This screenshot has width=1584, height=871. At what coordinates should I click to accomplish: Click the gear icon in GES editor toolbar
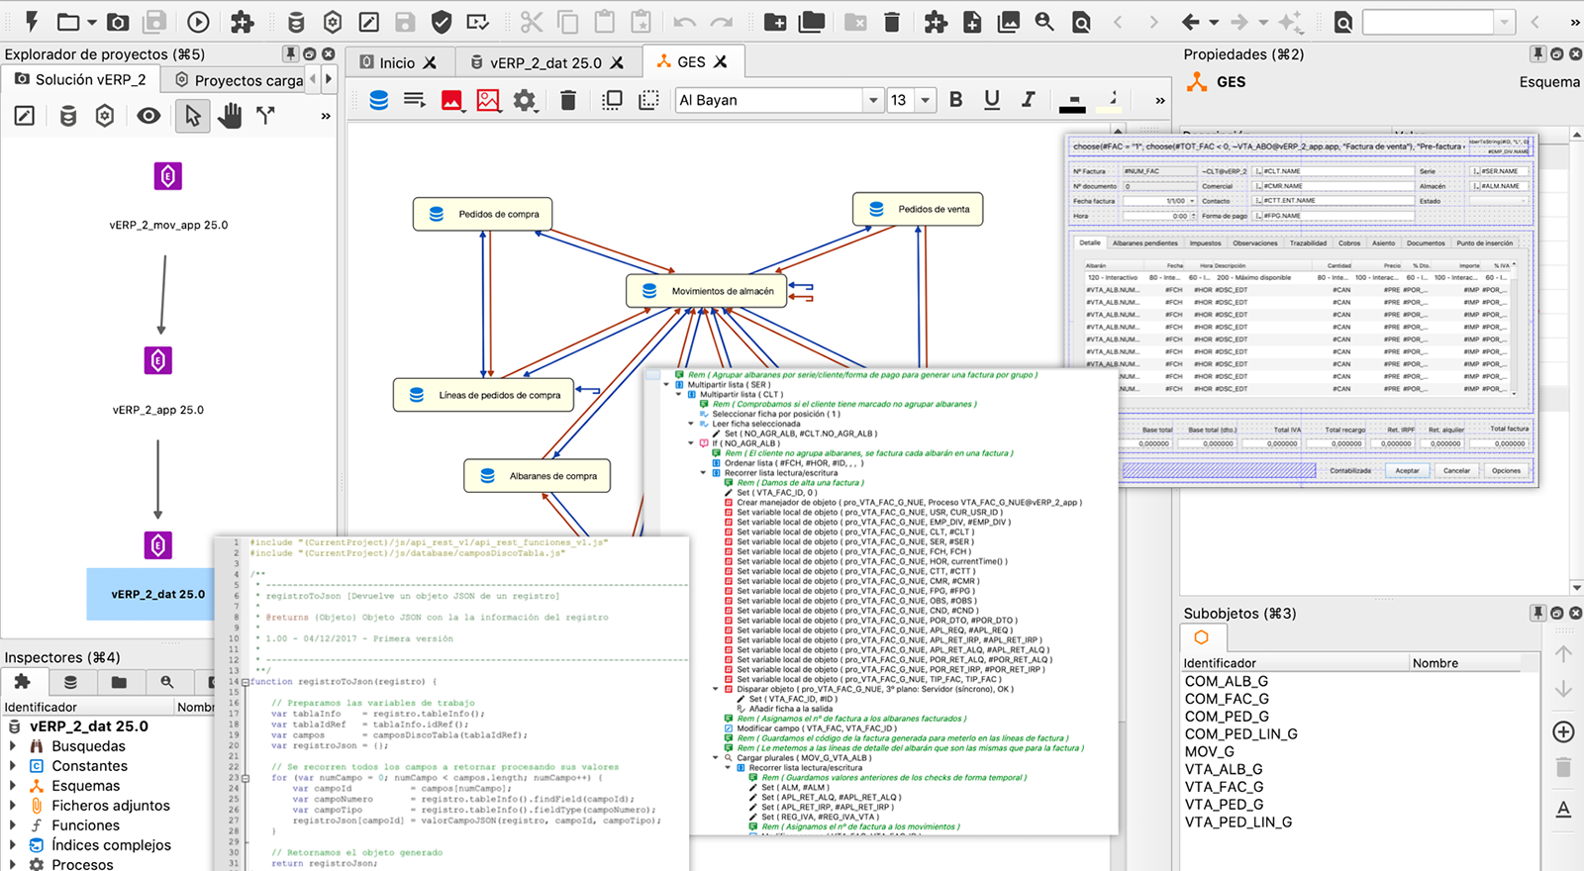coord(524,100)
